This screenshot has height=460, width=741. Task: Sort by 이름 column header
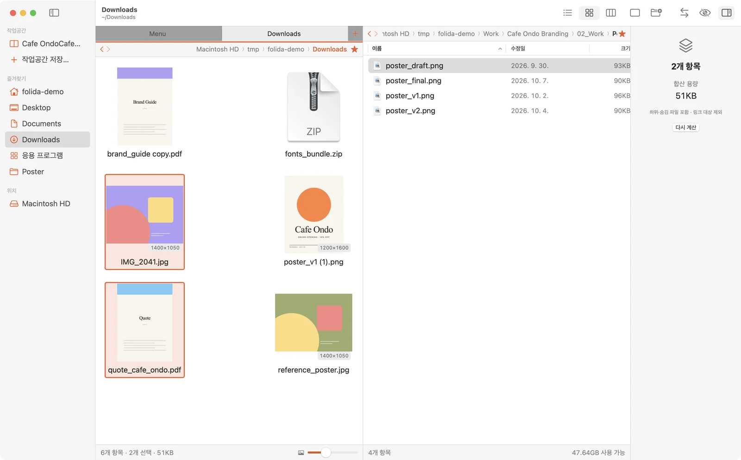(436, 49)
